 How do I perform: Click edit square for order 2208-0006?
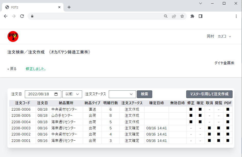(x=191, y=109)
